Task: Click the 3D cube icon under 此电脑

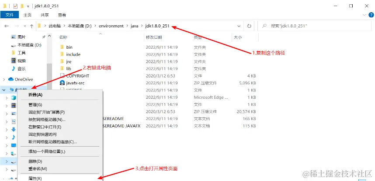Action: click(x=14, y=97)
